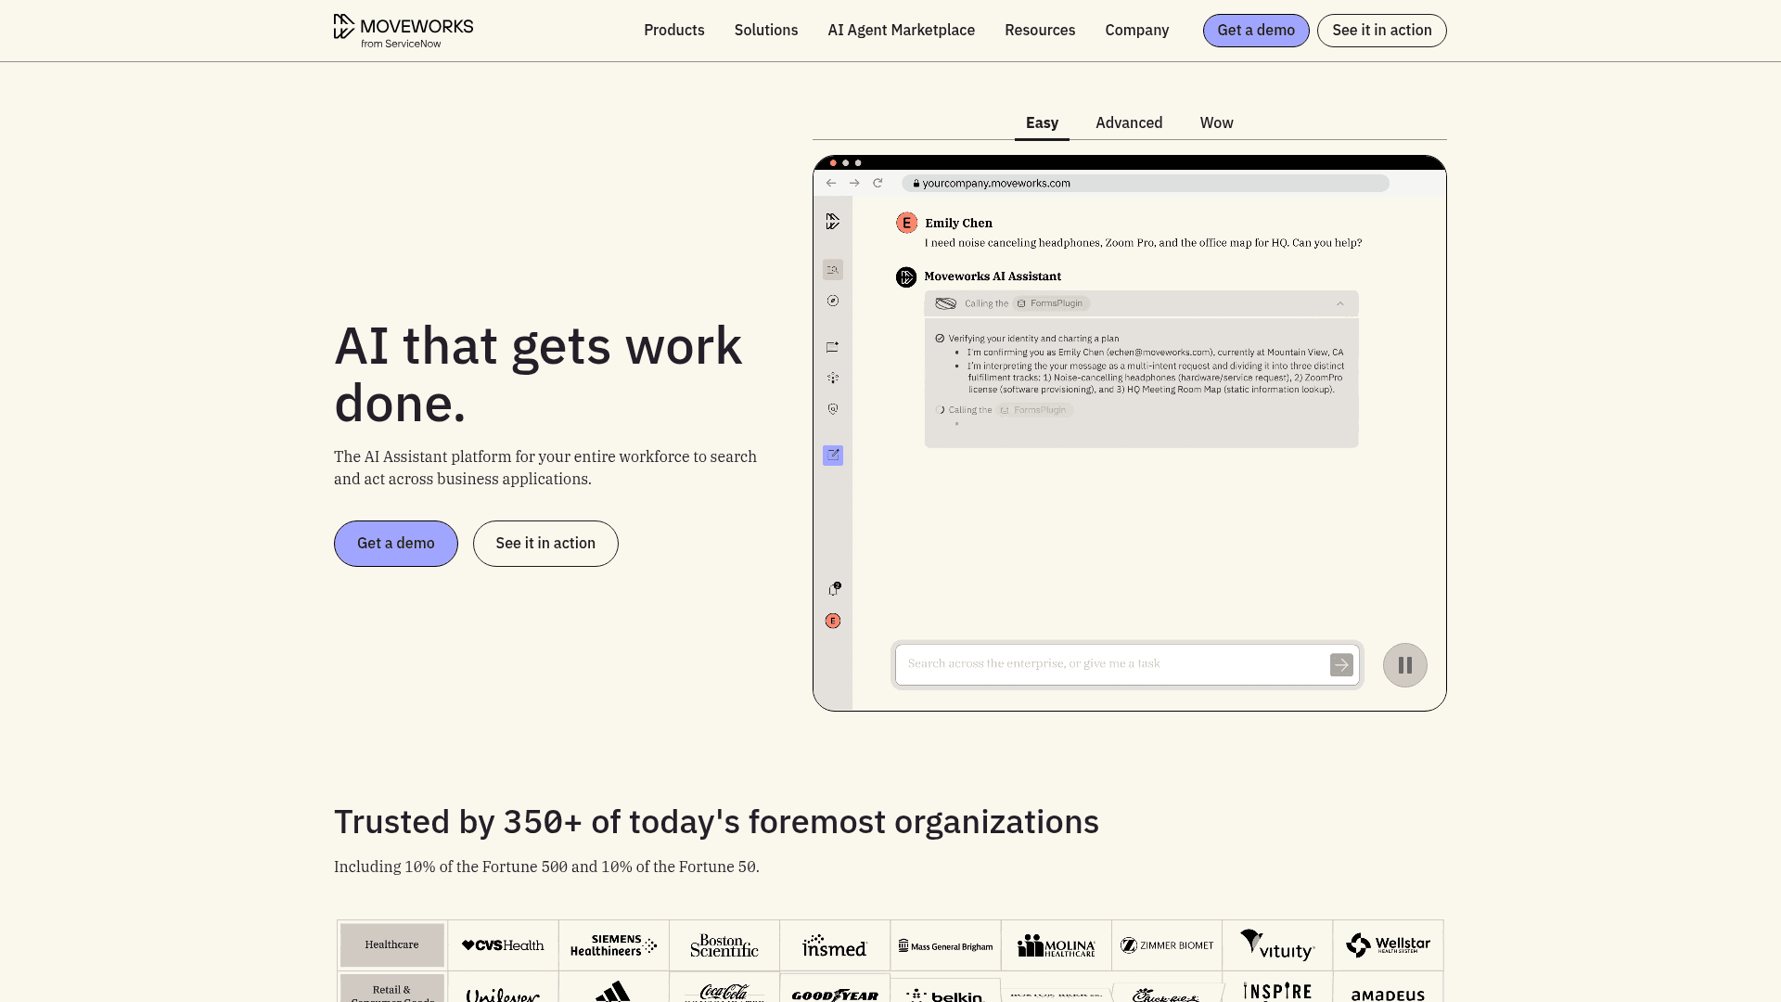Viewport: 1781px width, 1002px height.
Task: Open the help icon in the chat sidebar
Action: (x=832, y=408)
